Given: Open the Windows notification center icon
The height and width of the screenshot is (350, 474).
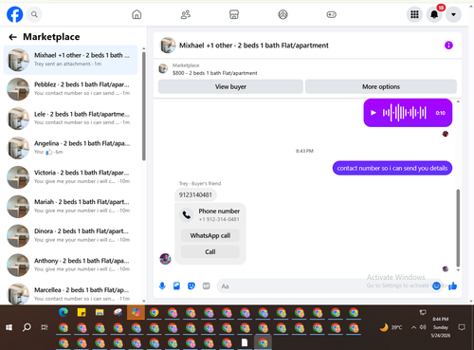Looking at the screenshot, I should pyautogui.click(x=462, y=327).
